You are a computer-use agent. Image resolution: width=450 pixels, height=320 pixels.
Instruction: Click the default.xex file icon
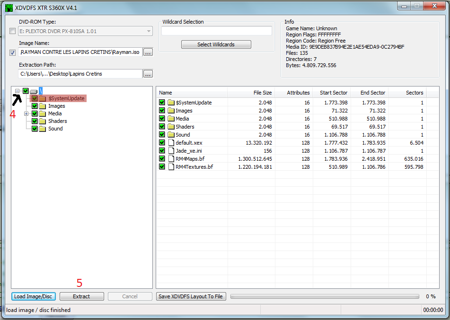click(x=171, y=142)
